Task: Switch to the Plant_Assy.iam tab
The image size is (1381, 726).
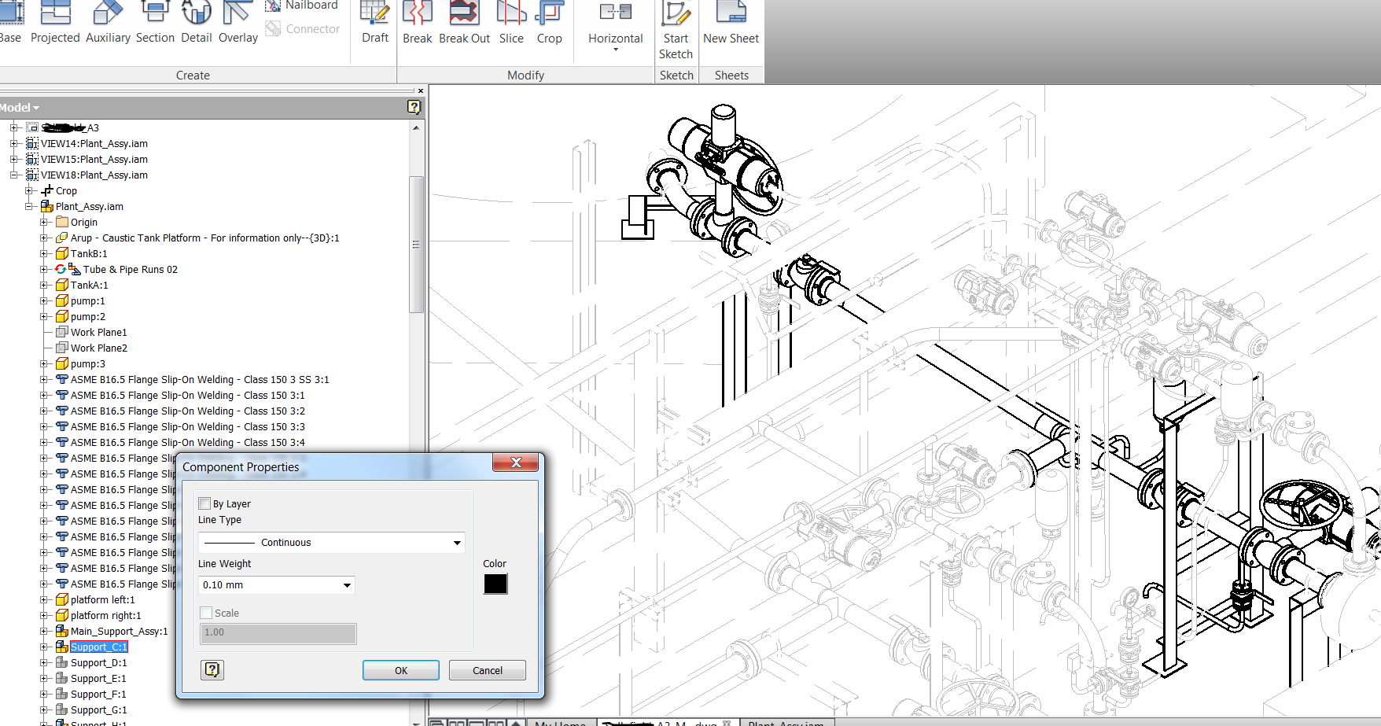Action: coord(786,722)
